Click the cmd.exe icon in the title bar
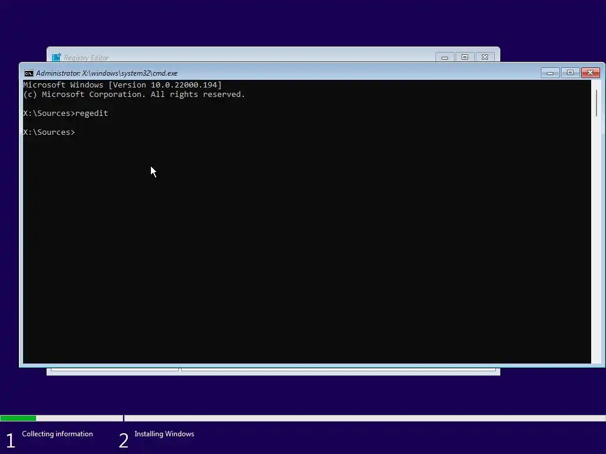The height and width of the screenshot is (454, 606). tap(28, 73)
